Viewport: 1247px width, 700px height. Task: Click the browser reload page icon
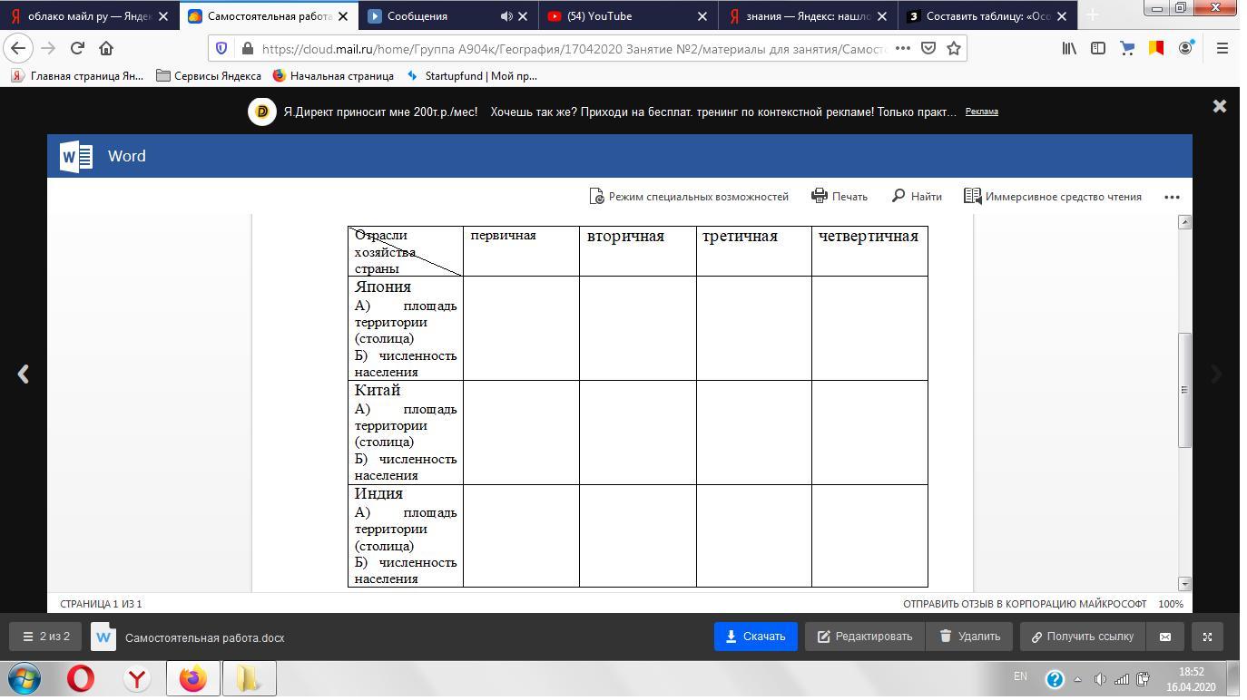77,48
